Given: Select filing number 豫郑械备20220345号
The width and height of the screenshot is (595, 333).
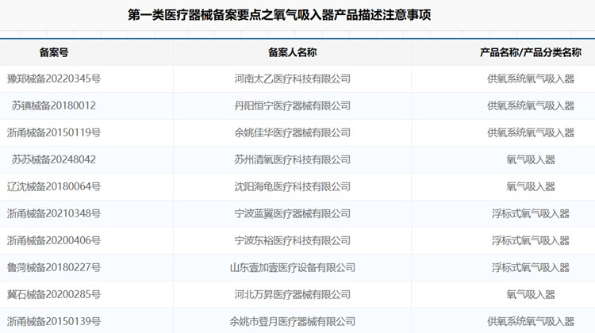Looking at the screenshot, I should click(x=54, y=79).
